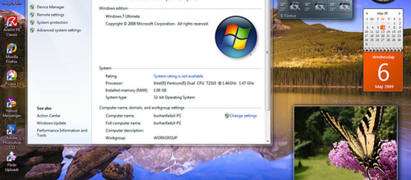Click second forecast cloud icon, 30°/23°
411x180 pixels.
click(x=319, y=6)
